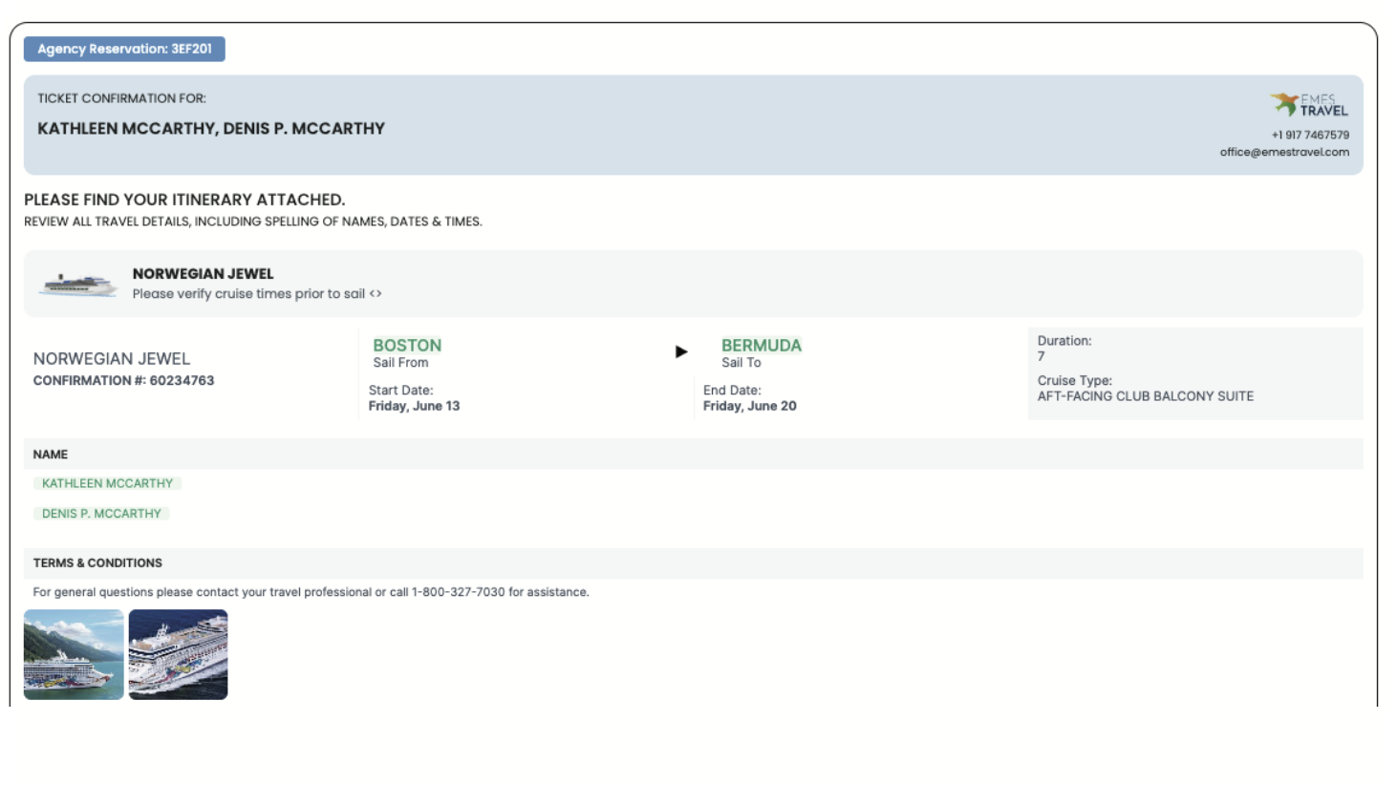This screenshot has height=785, width=1397.
Task: Click the PLEASE FIND YOUR ITINERARY ATTACHED heading
Action: coord(184,200)
